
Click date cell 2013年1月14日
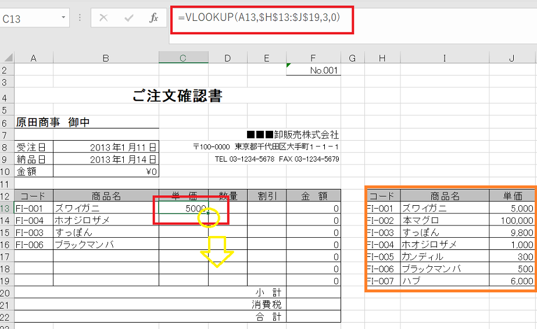tap(106, 159)
